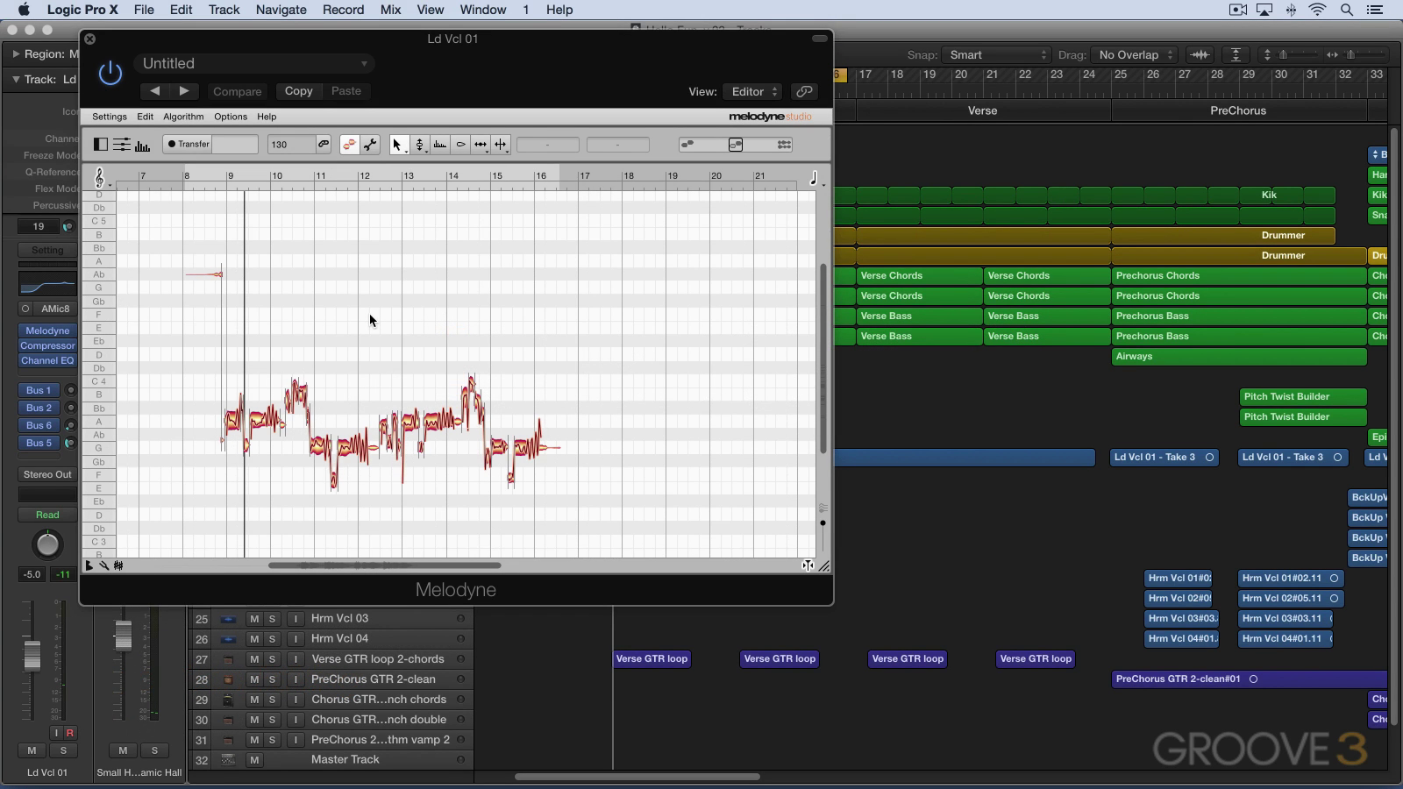This screenshot has height=789, width=1403.
Task: Click the Stereo Out output slot
Action: point(47,474)
